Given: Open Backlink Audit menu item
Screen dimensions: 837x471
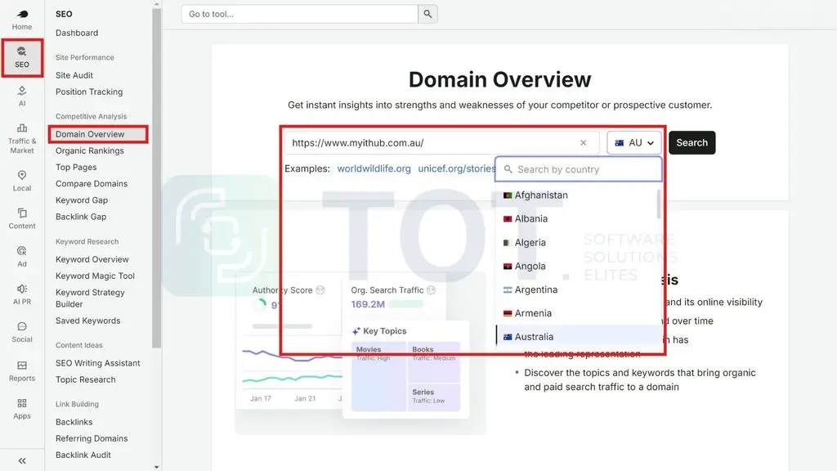Looking at the screenshot, I should click(x=83, y=455).
